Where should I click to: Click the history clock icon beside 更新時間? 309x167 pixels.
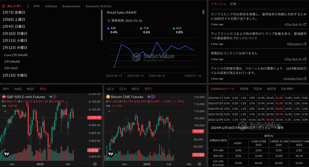pos(108,21)
